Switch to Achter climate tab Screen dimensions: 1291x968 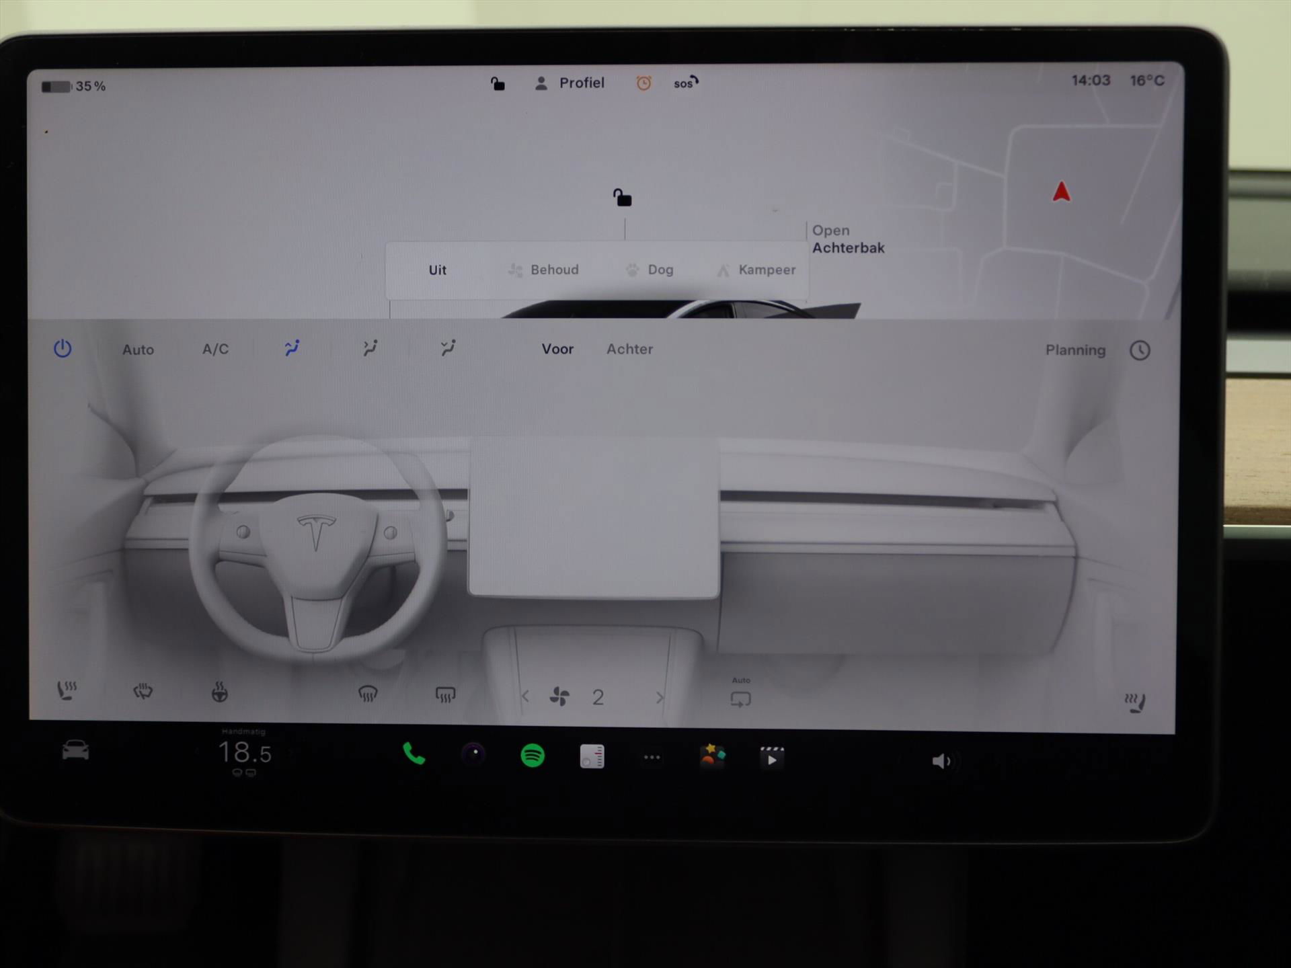(629, 349)
